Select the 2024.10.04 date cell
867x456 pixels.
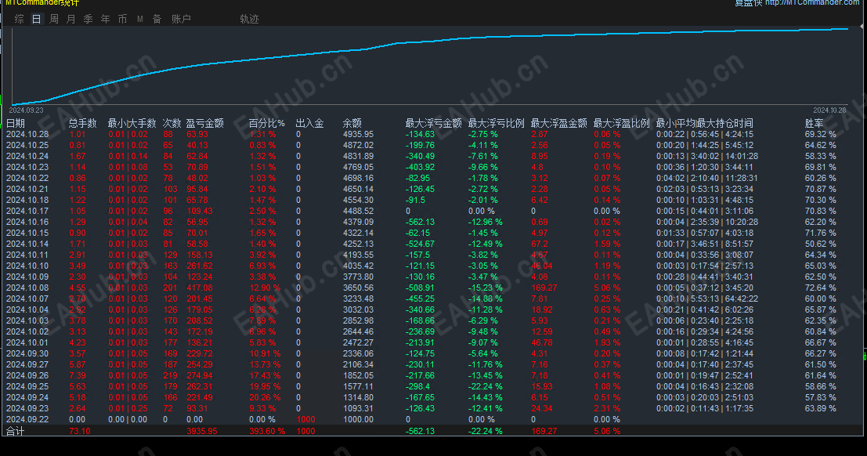point(27,310)
